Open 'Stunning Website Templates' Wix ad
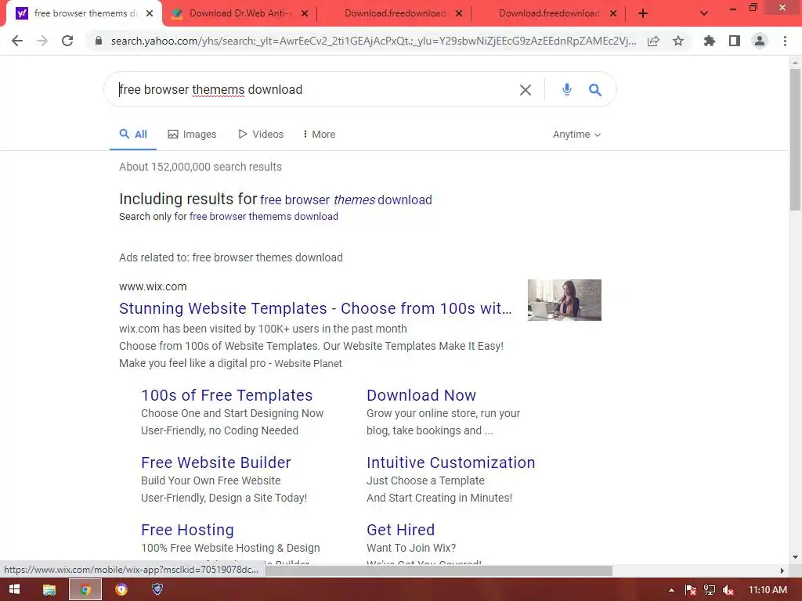 pos(315,308)
